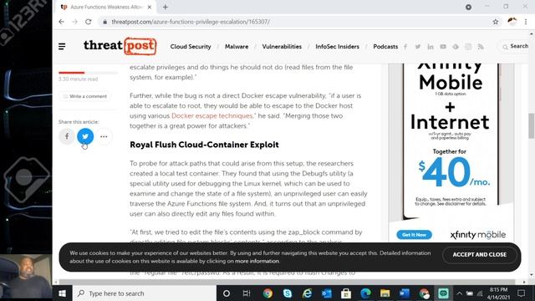Open Windows notification center
This screenshot has width=535, height=301.
[521, 293]
